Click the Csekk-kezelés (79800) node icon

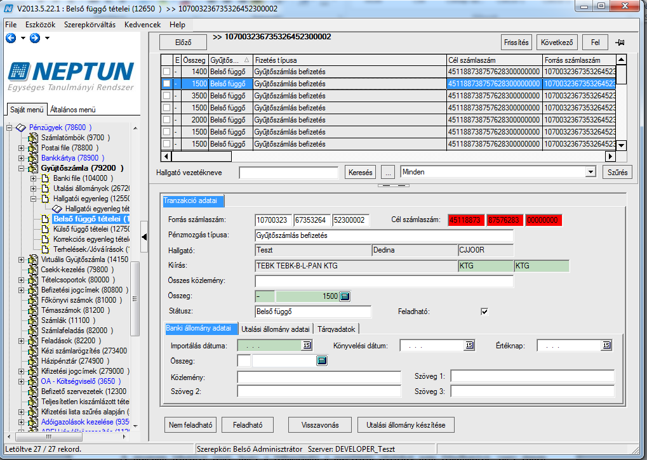click(x=33, y=270)
